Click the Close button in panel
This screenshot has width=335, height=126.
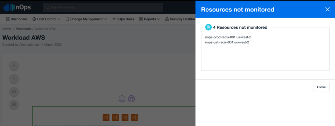pyautogui.click(x=321, y=87)
